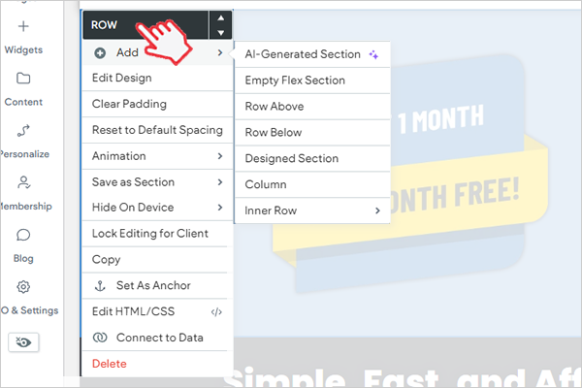This screenshot has height=388, width=582.
Task: Click the code icon beside Edit HTML/CSS
Action: pyautogui.click(x=216, y=312)
